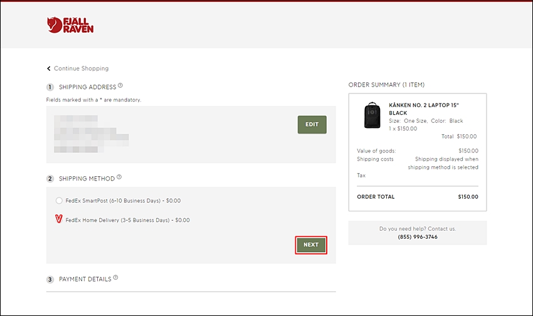533x316 pixels.
Task: Select FedEx Home Delivery shipping option
Action: tap(59, 219)
